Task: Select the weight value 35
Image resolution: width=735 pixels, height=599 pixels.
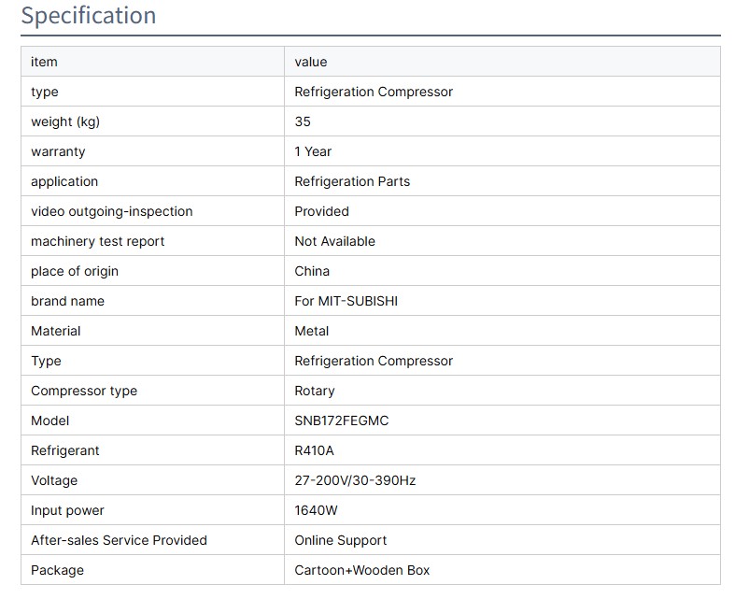Action: click(303, 121)
